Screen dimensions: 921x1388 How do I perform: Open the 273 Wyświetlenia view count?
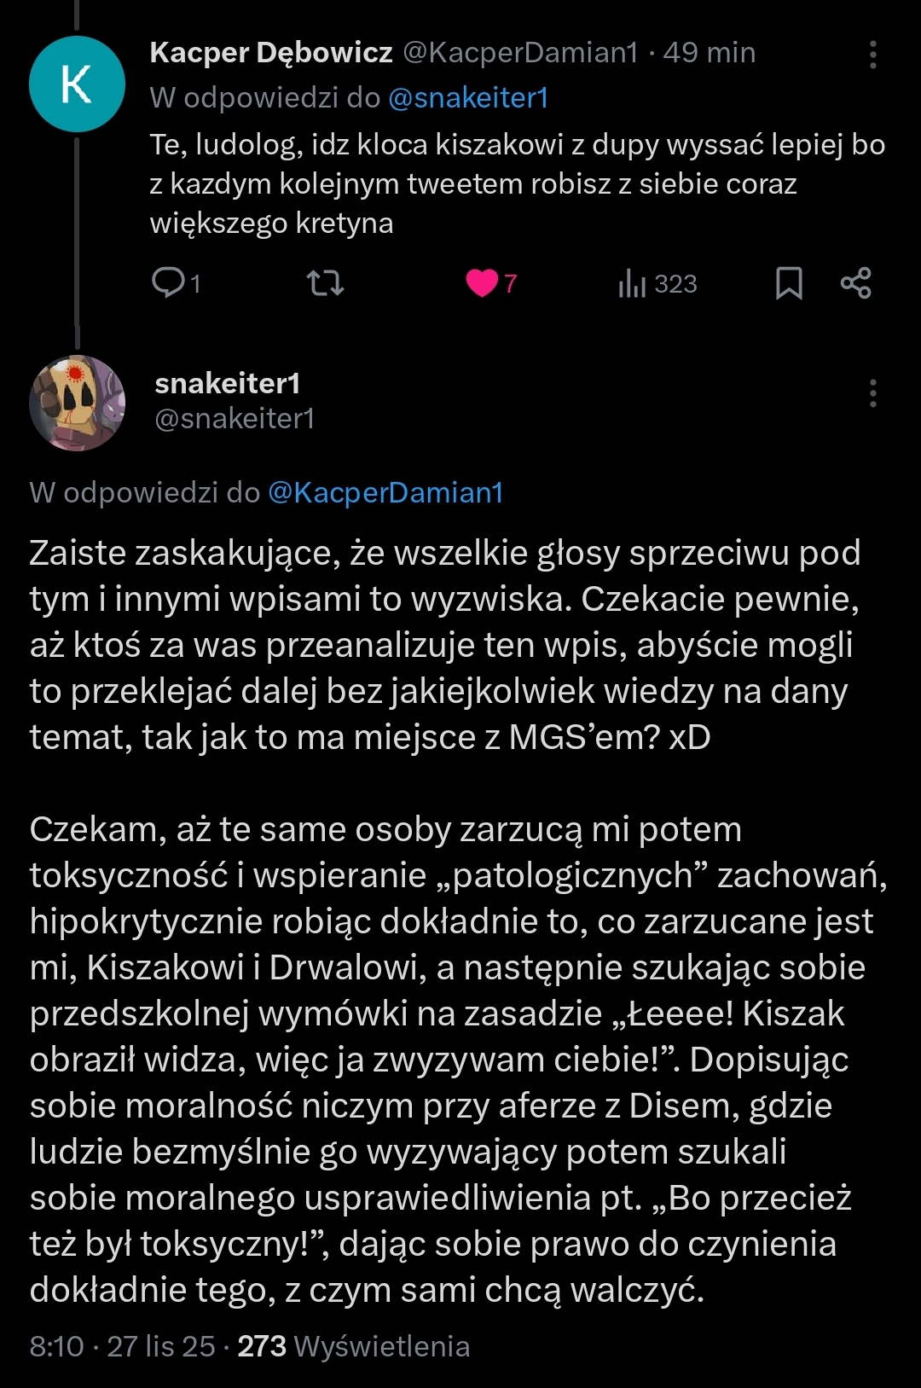pyautogui.click(x=354, y=1346)
